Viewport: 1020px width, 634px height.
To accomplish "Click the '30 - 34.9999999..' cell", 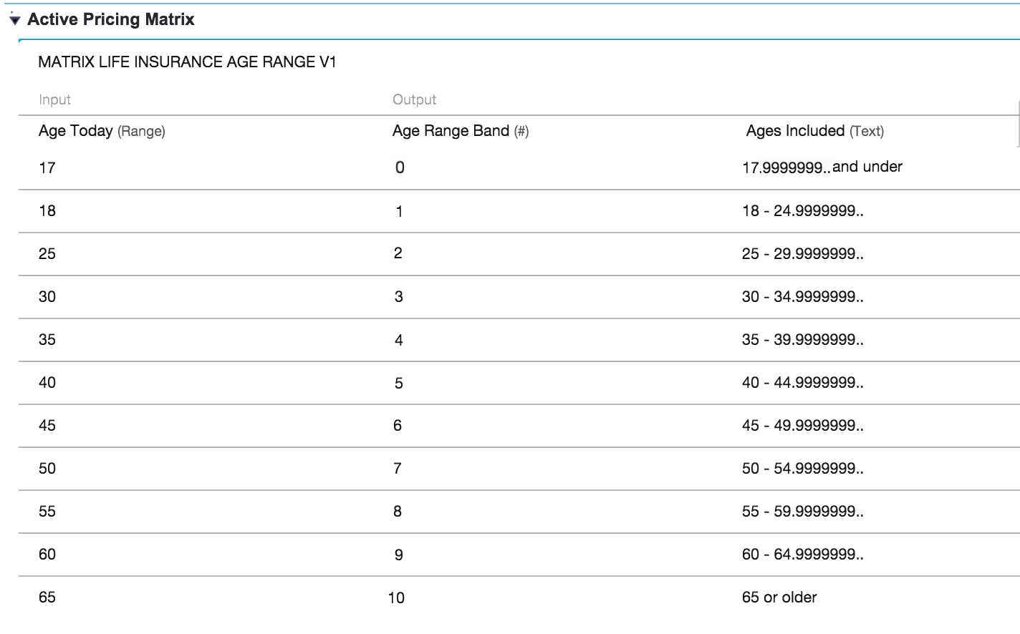I will click(x=803, y=297).
